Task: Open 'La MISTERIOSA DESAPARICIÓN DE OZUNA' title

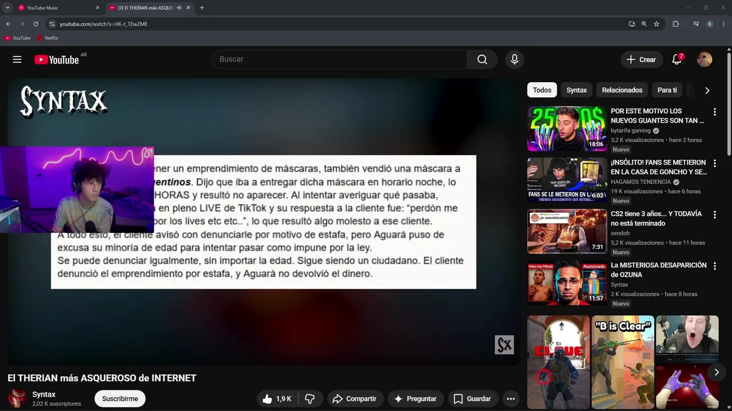Action: [x=659, y=270]
